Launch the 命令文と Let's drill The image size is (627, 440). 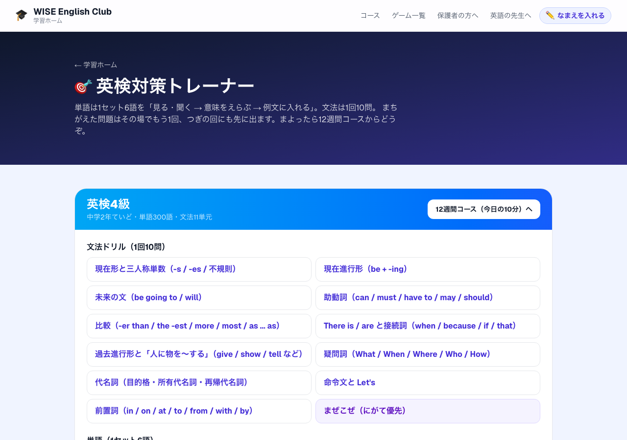(428, 383)
